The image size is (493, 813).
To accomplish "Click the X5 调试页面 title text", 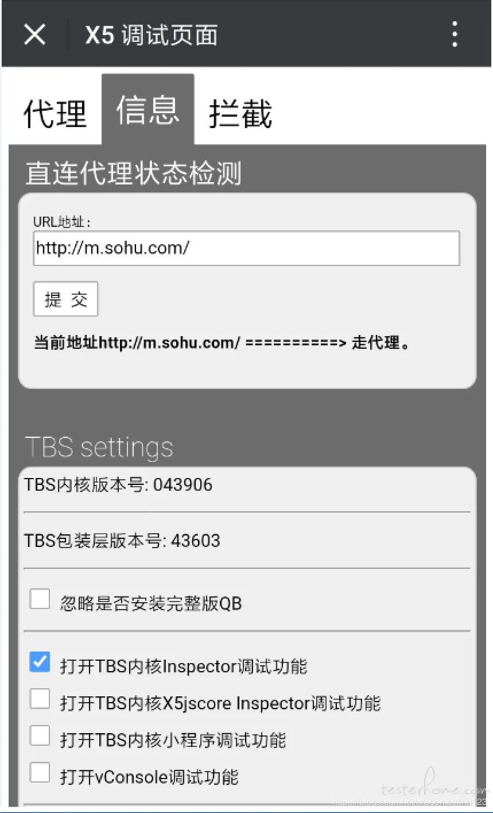I will (x=152, y=35).
